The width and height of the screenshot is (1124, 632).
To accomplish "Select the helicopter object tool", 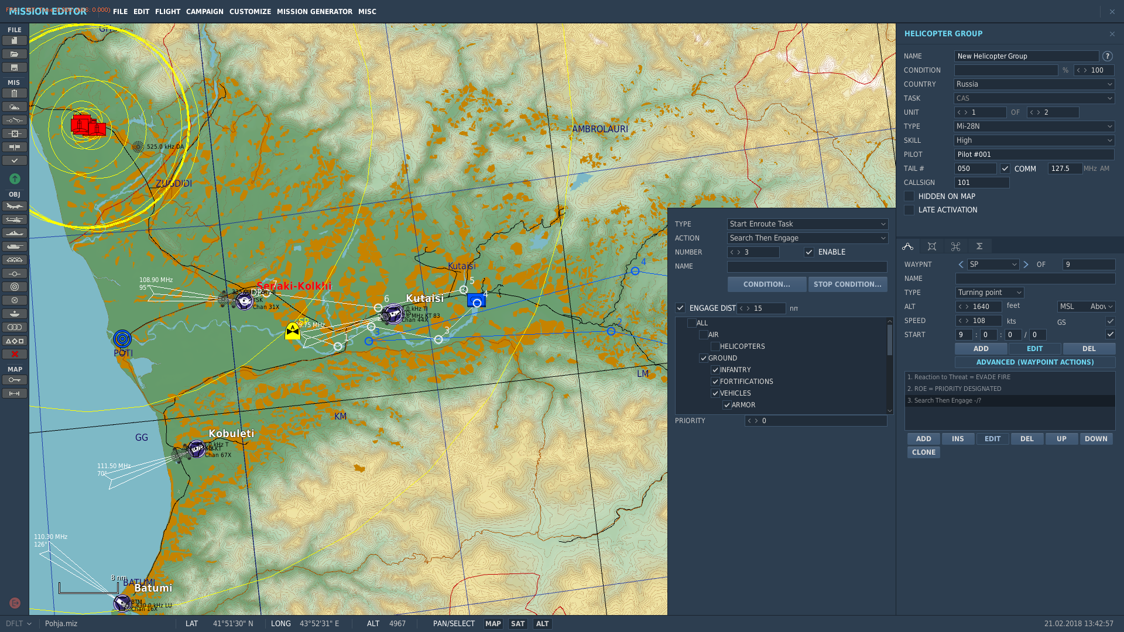I will (14, 220).
